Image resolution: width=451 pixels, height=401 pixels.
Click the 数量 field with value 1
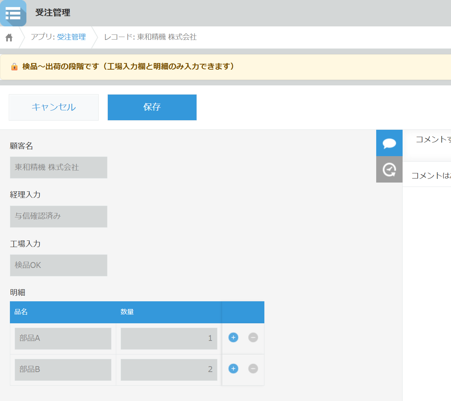(169, 338)
